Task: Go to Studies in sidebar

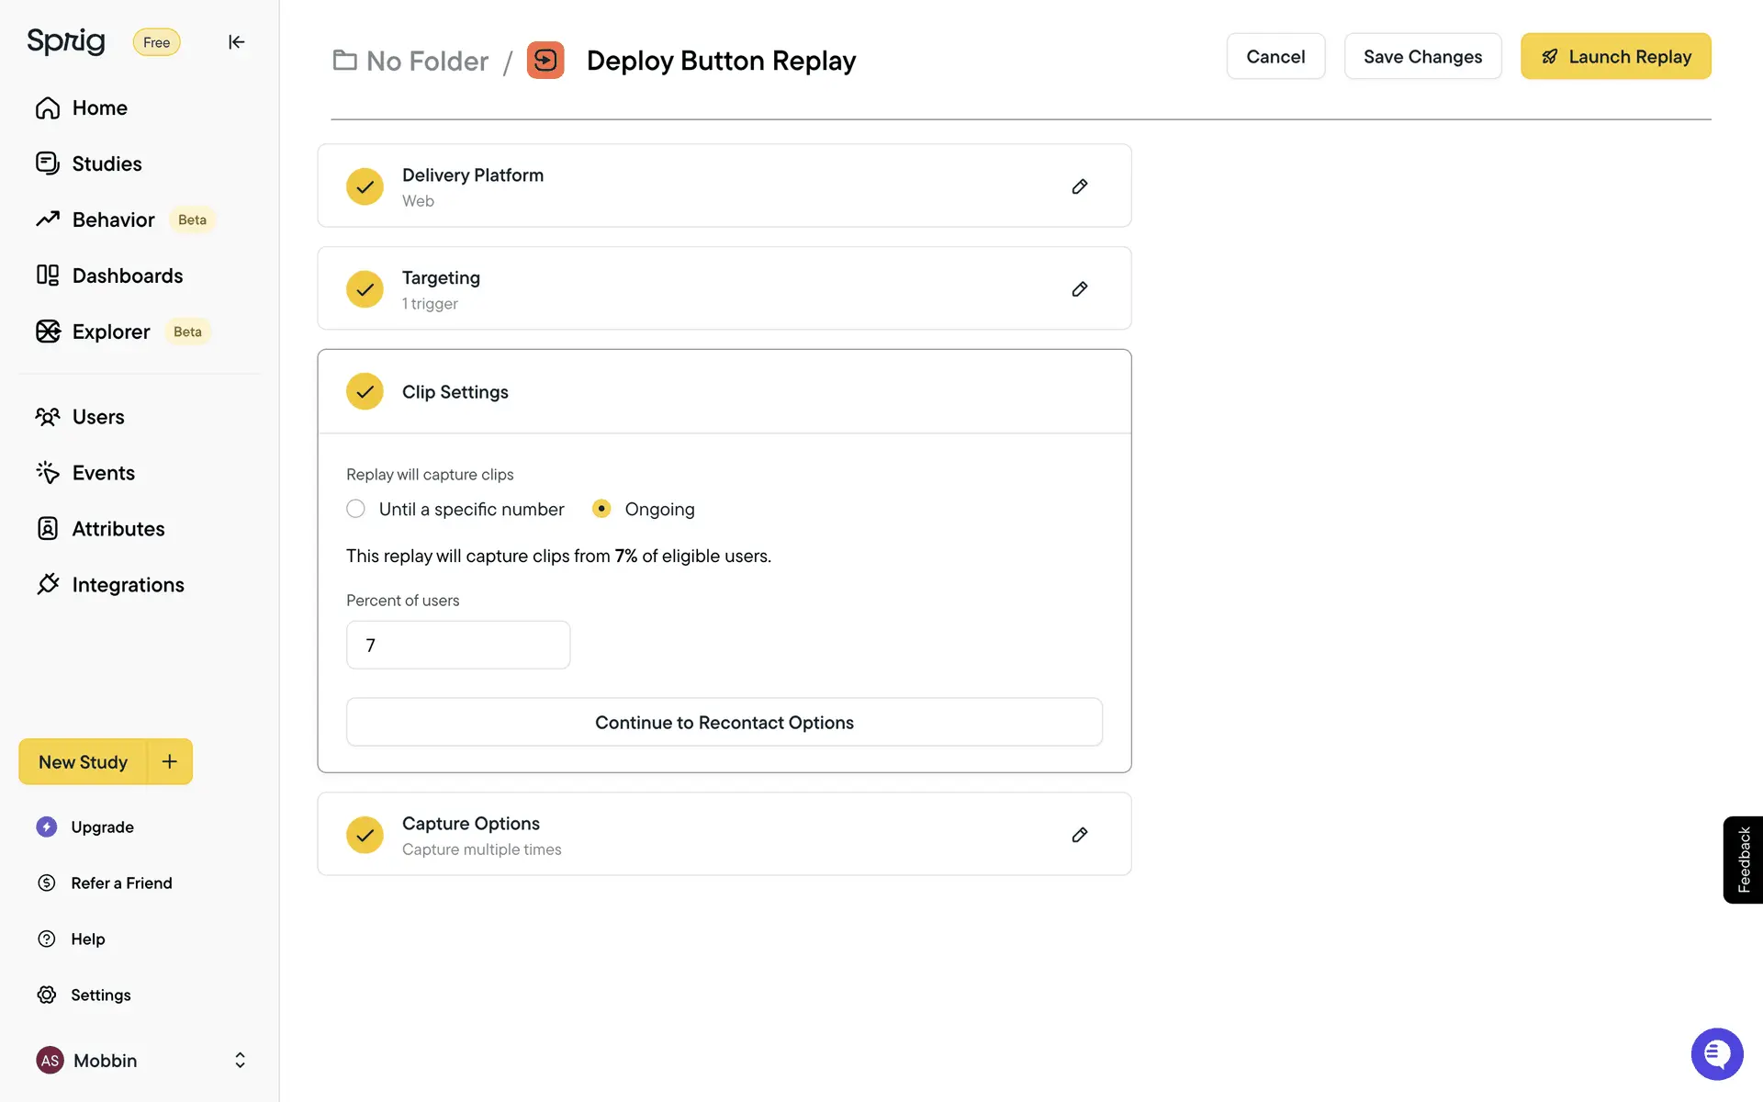Action: tap(107, 163)
